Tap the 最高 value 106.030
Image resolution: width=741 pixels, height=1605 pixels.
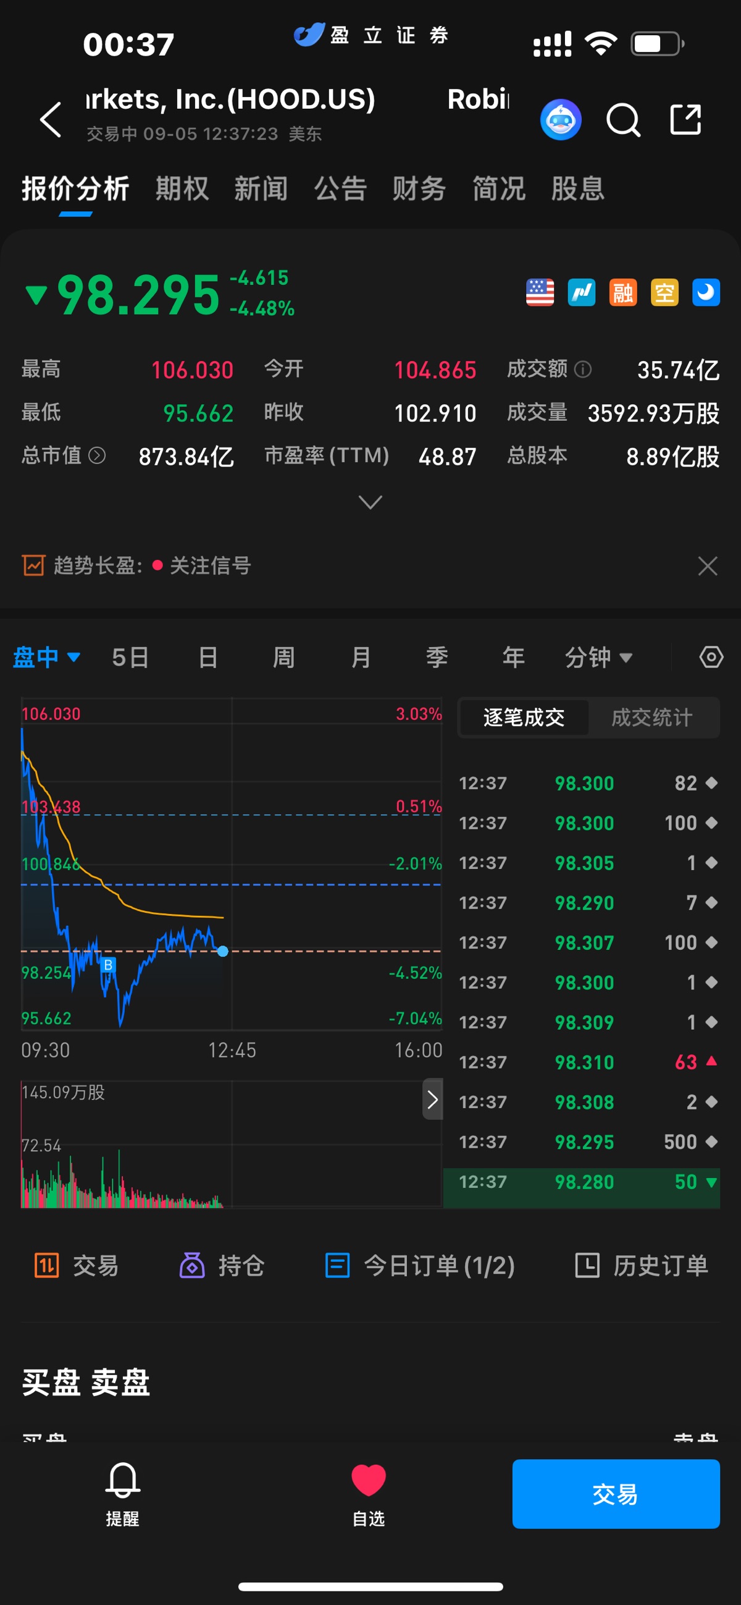point(193,370)
